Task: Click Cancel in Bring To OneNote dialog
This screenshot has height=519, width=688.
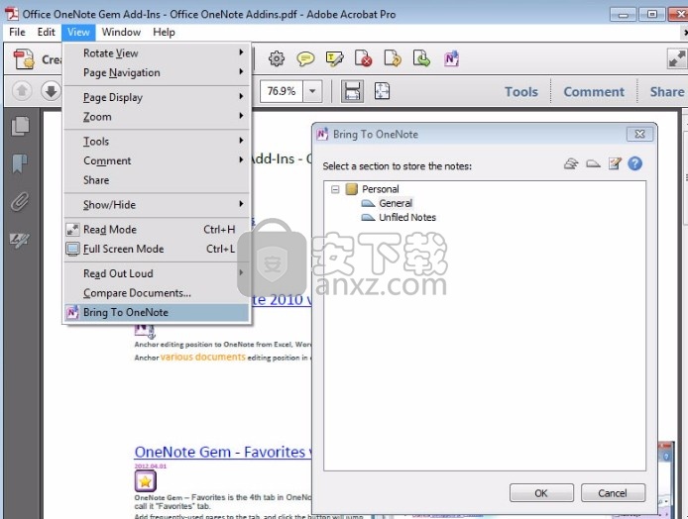Action: coord(613,493)
